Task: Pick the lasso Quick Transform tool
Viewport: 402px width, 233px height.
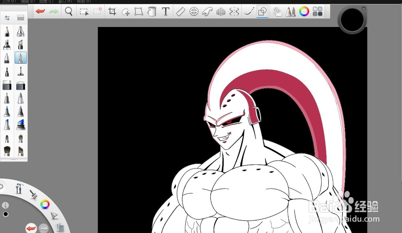Action: [125, 12]
